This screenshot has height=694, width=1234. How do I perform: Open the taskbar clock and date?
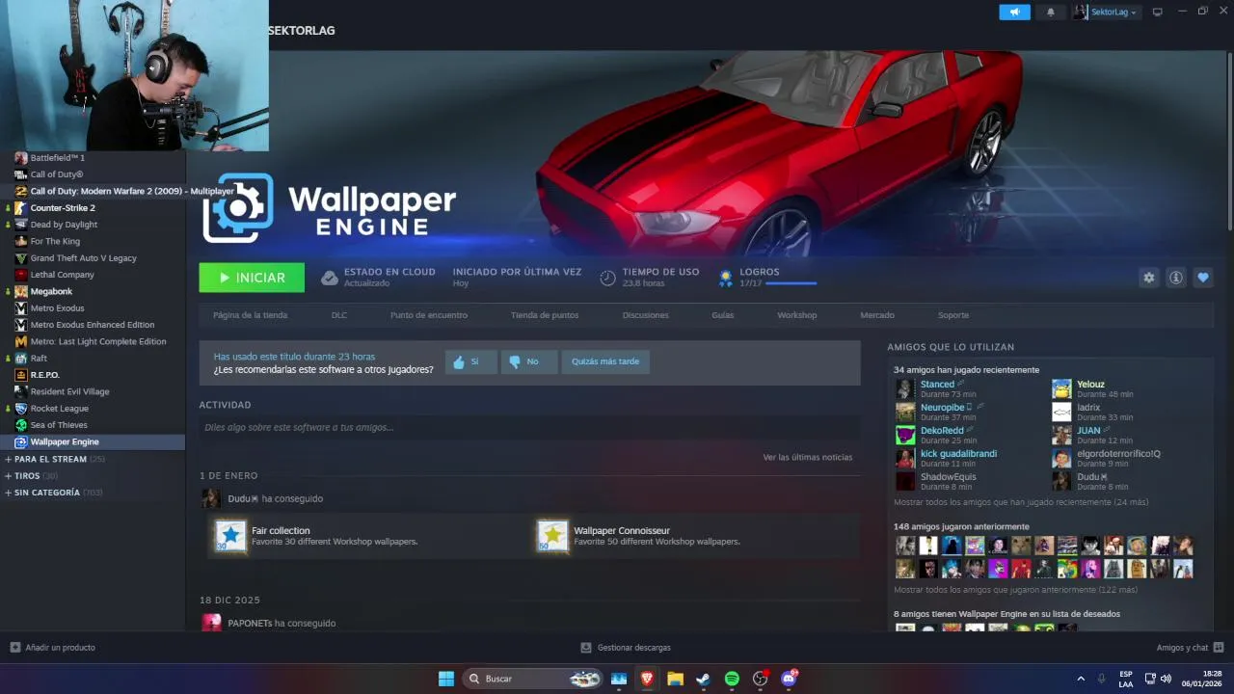[x=1203, y=679]
